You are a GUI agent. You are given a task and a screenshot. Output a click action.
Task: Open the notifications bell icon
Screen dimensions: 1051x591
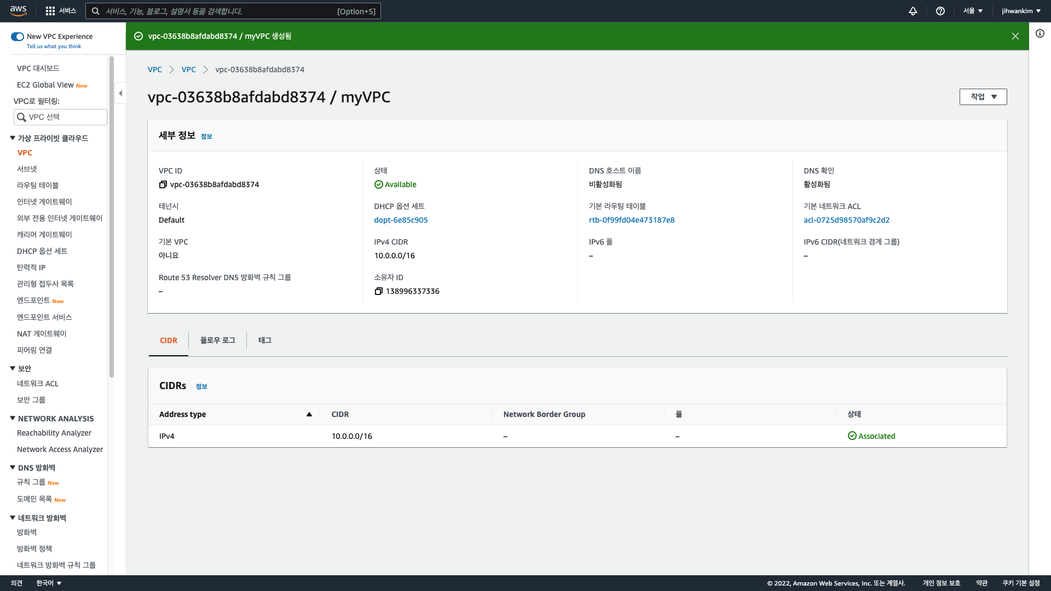coord(913,11)
